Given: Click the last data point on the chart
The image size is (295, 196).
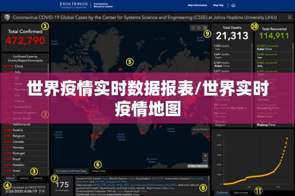Looking at the screenshot, I should [287, 138].
